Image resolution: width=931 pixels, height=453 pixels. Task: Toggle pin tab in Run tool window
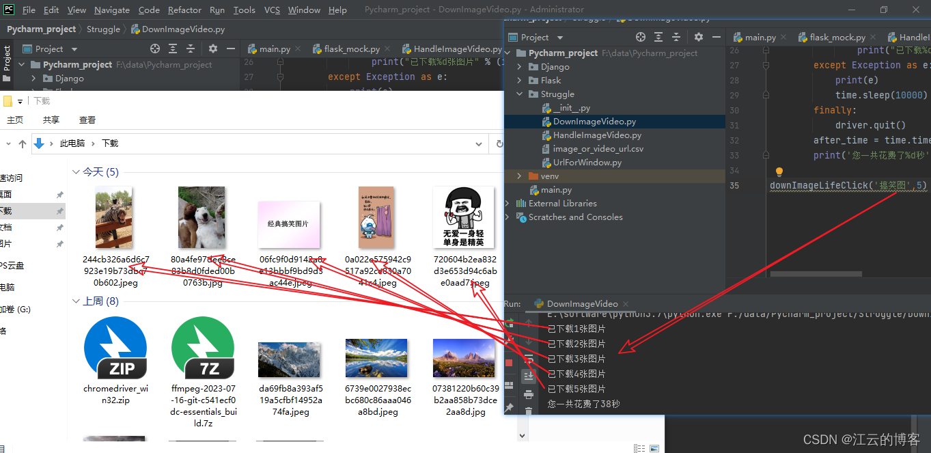(x=509, y=407)
